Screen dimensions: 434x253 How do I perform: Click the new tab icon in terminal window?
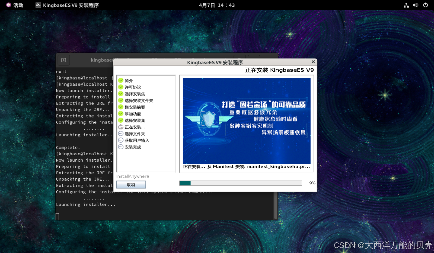pyautogui.click(x=64, y=60)
